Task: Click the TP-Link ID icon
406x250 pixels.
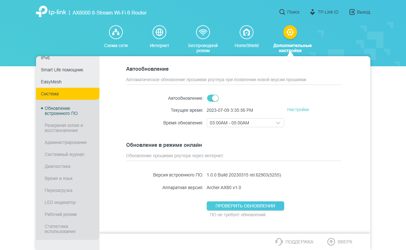Action: click(x=313, y=12)
